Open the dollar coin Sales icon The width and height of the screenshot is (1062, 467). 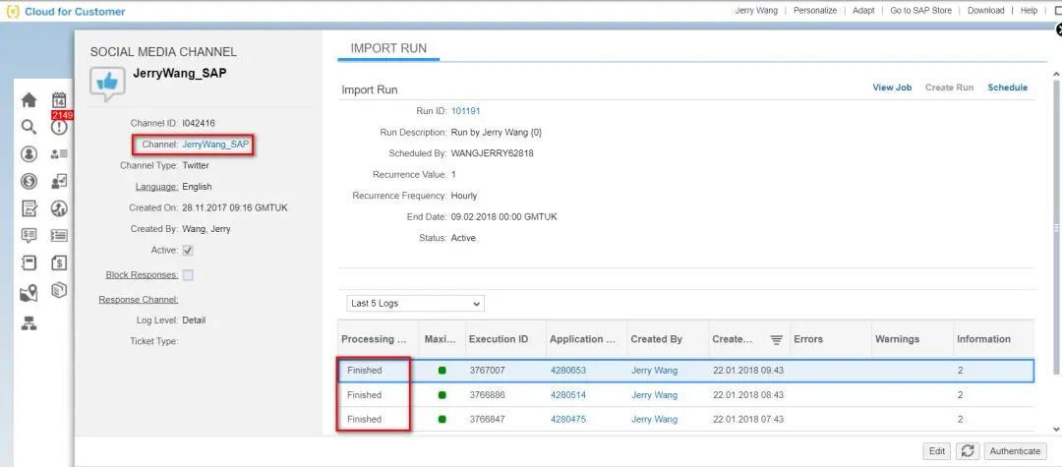point(29,181)
